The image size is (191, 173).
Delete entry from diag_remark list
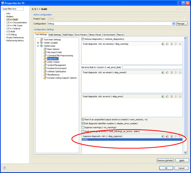coord(167,72)
